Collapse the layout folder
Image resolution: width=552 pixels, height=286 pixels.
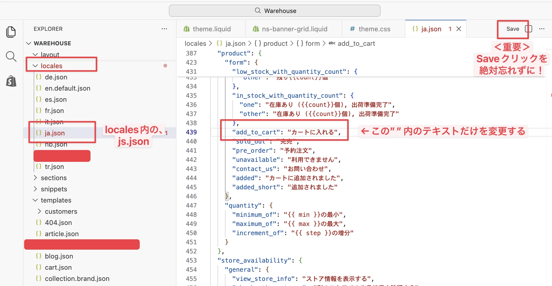tap(35, 54)
